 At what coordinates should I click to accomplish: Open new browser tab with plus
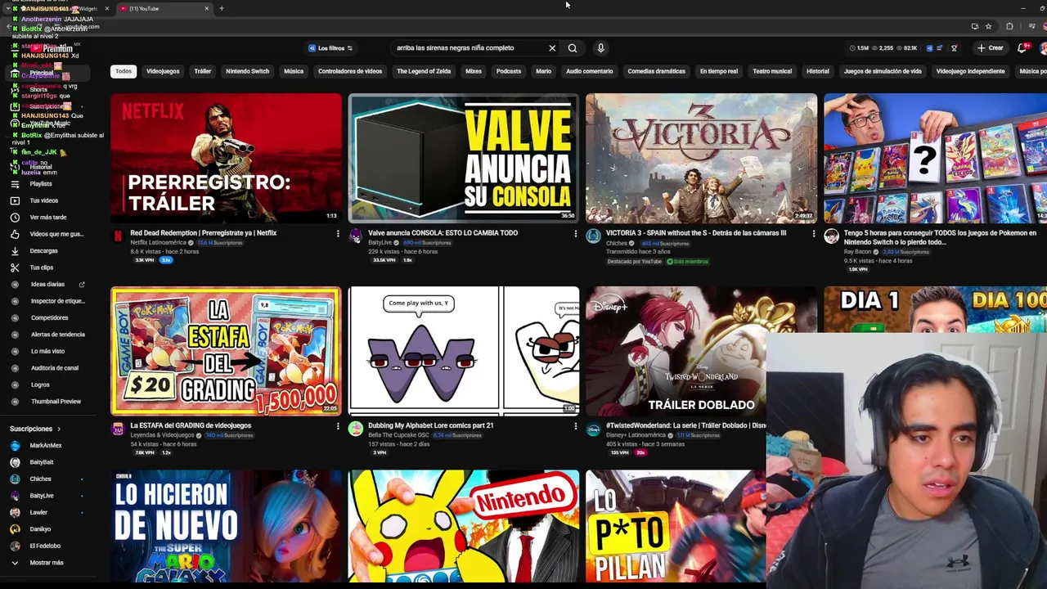coord(221,8)
